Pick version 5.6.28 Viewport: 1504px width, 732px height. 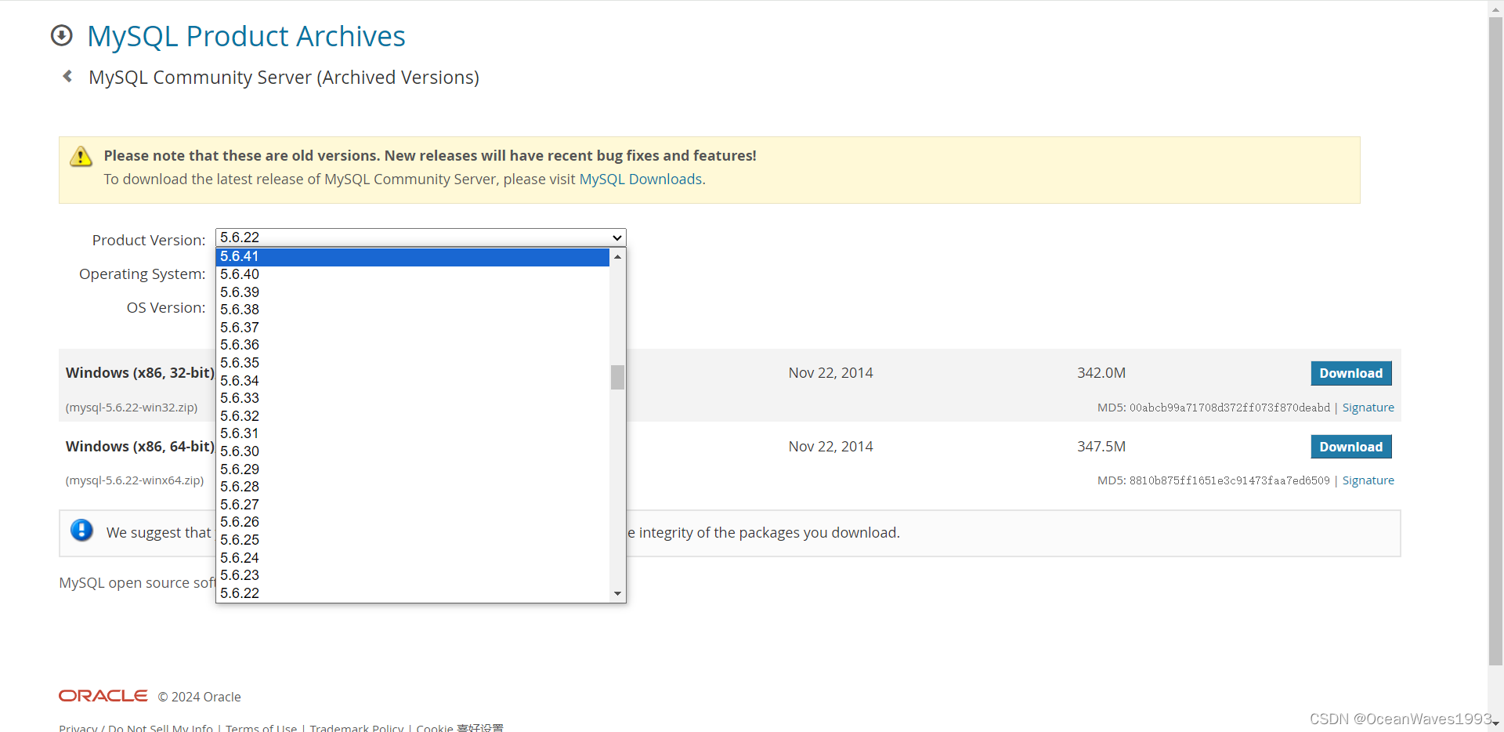click(x=413, y=487)
